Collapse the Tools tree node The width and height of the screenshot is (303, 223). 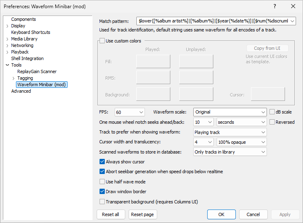point(7,65)
